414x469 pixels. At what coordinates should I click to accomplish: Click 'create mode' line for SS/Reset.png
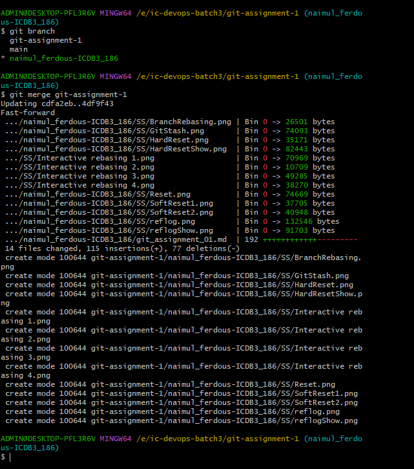coord(170,385)
